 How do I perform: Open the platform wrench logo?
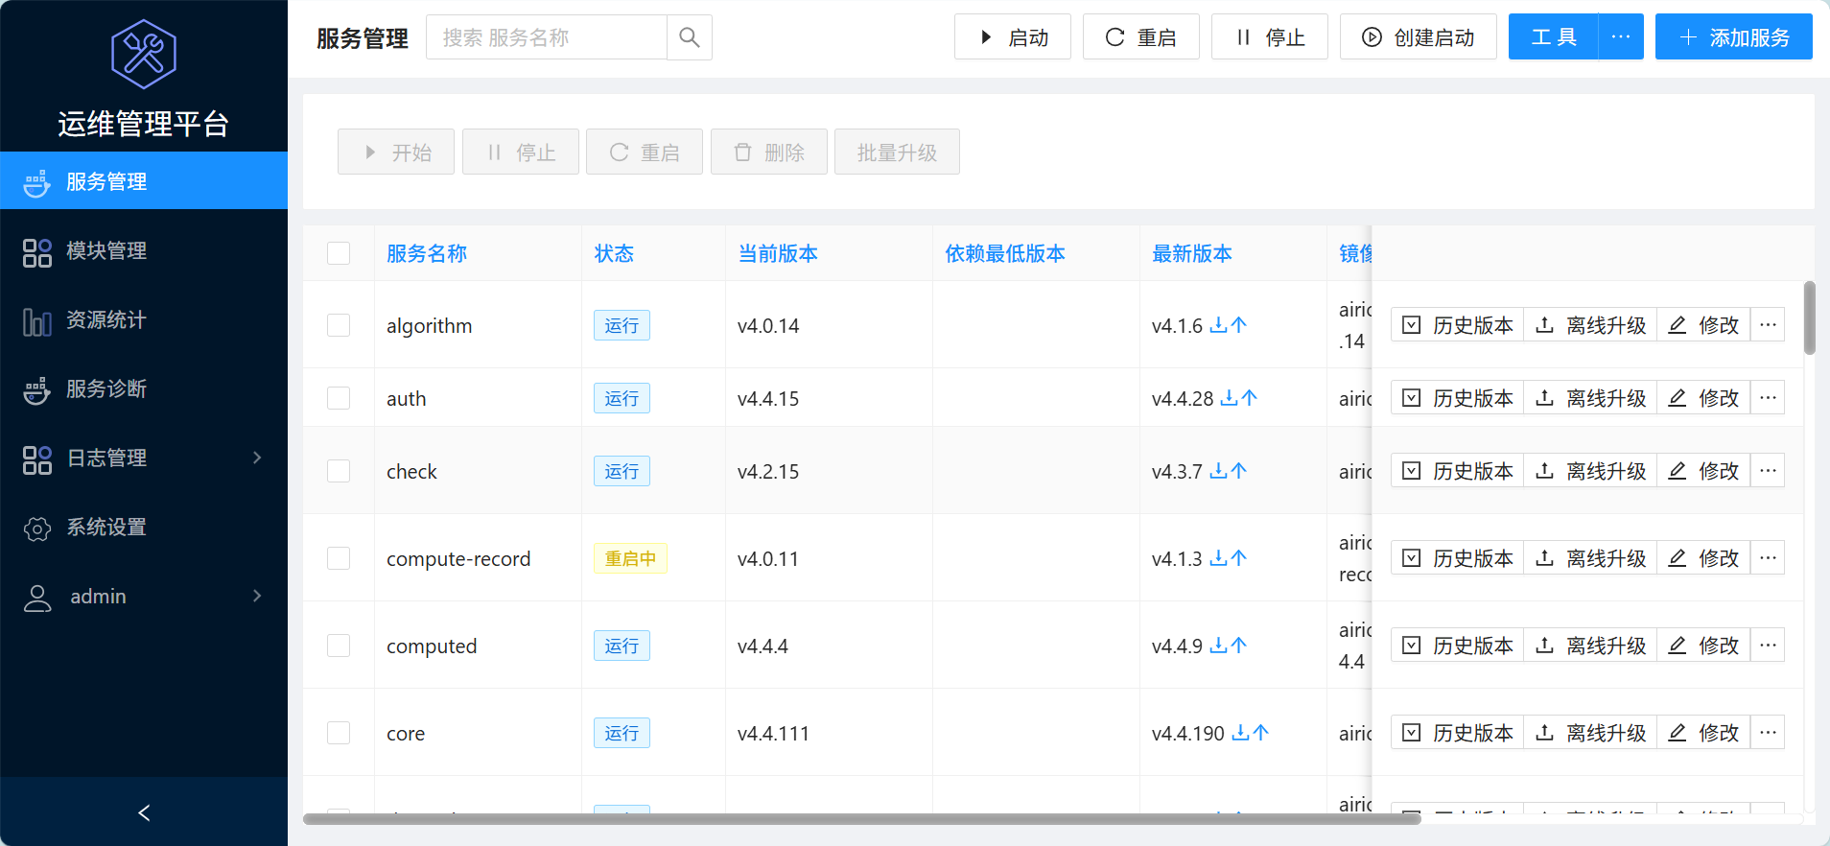pyautogui.click(x=144, y=54)
